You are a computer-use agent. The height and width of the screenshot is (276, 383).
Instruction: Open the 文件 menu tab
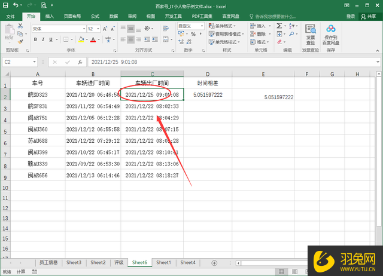[x=11, y=16]
